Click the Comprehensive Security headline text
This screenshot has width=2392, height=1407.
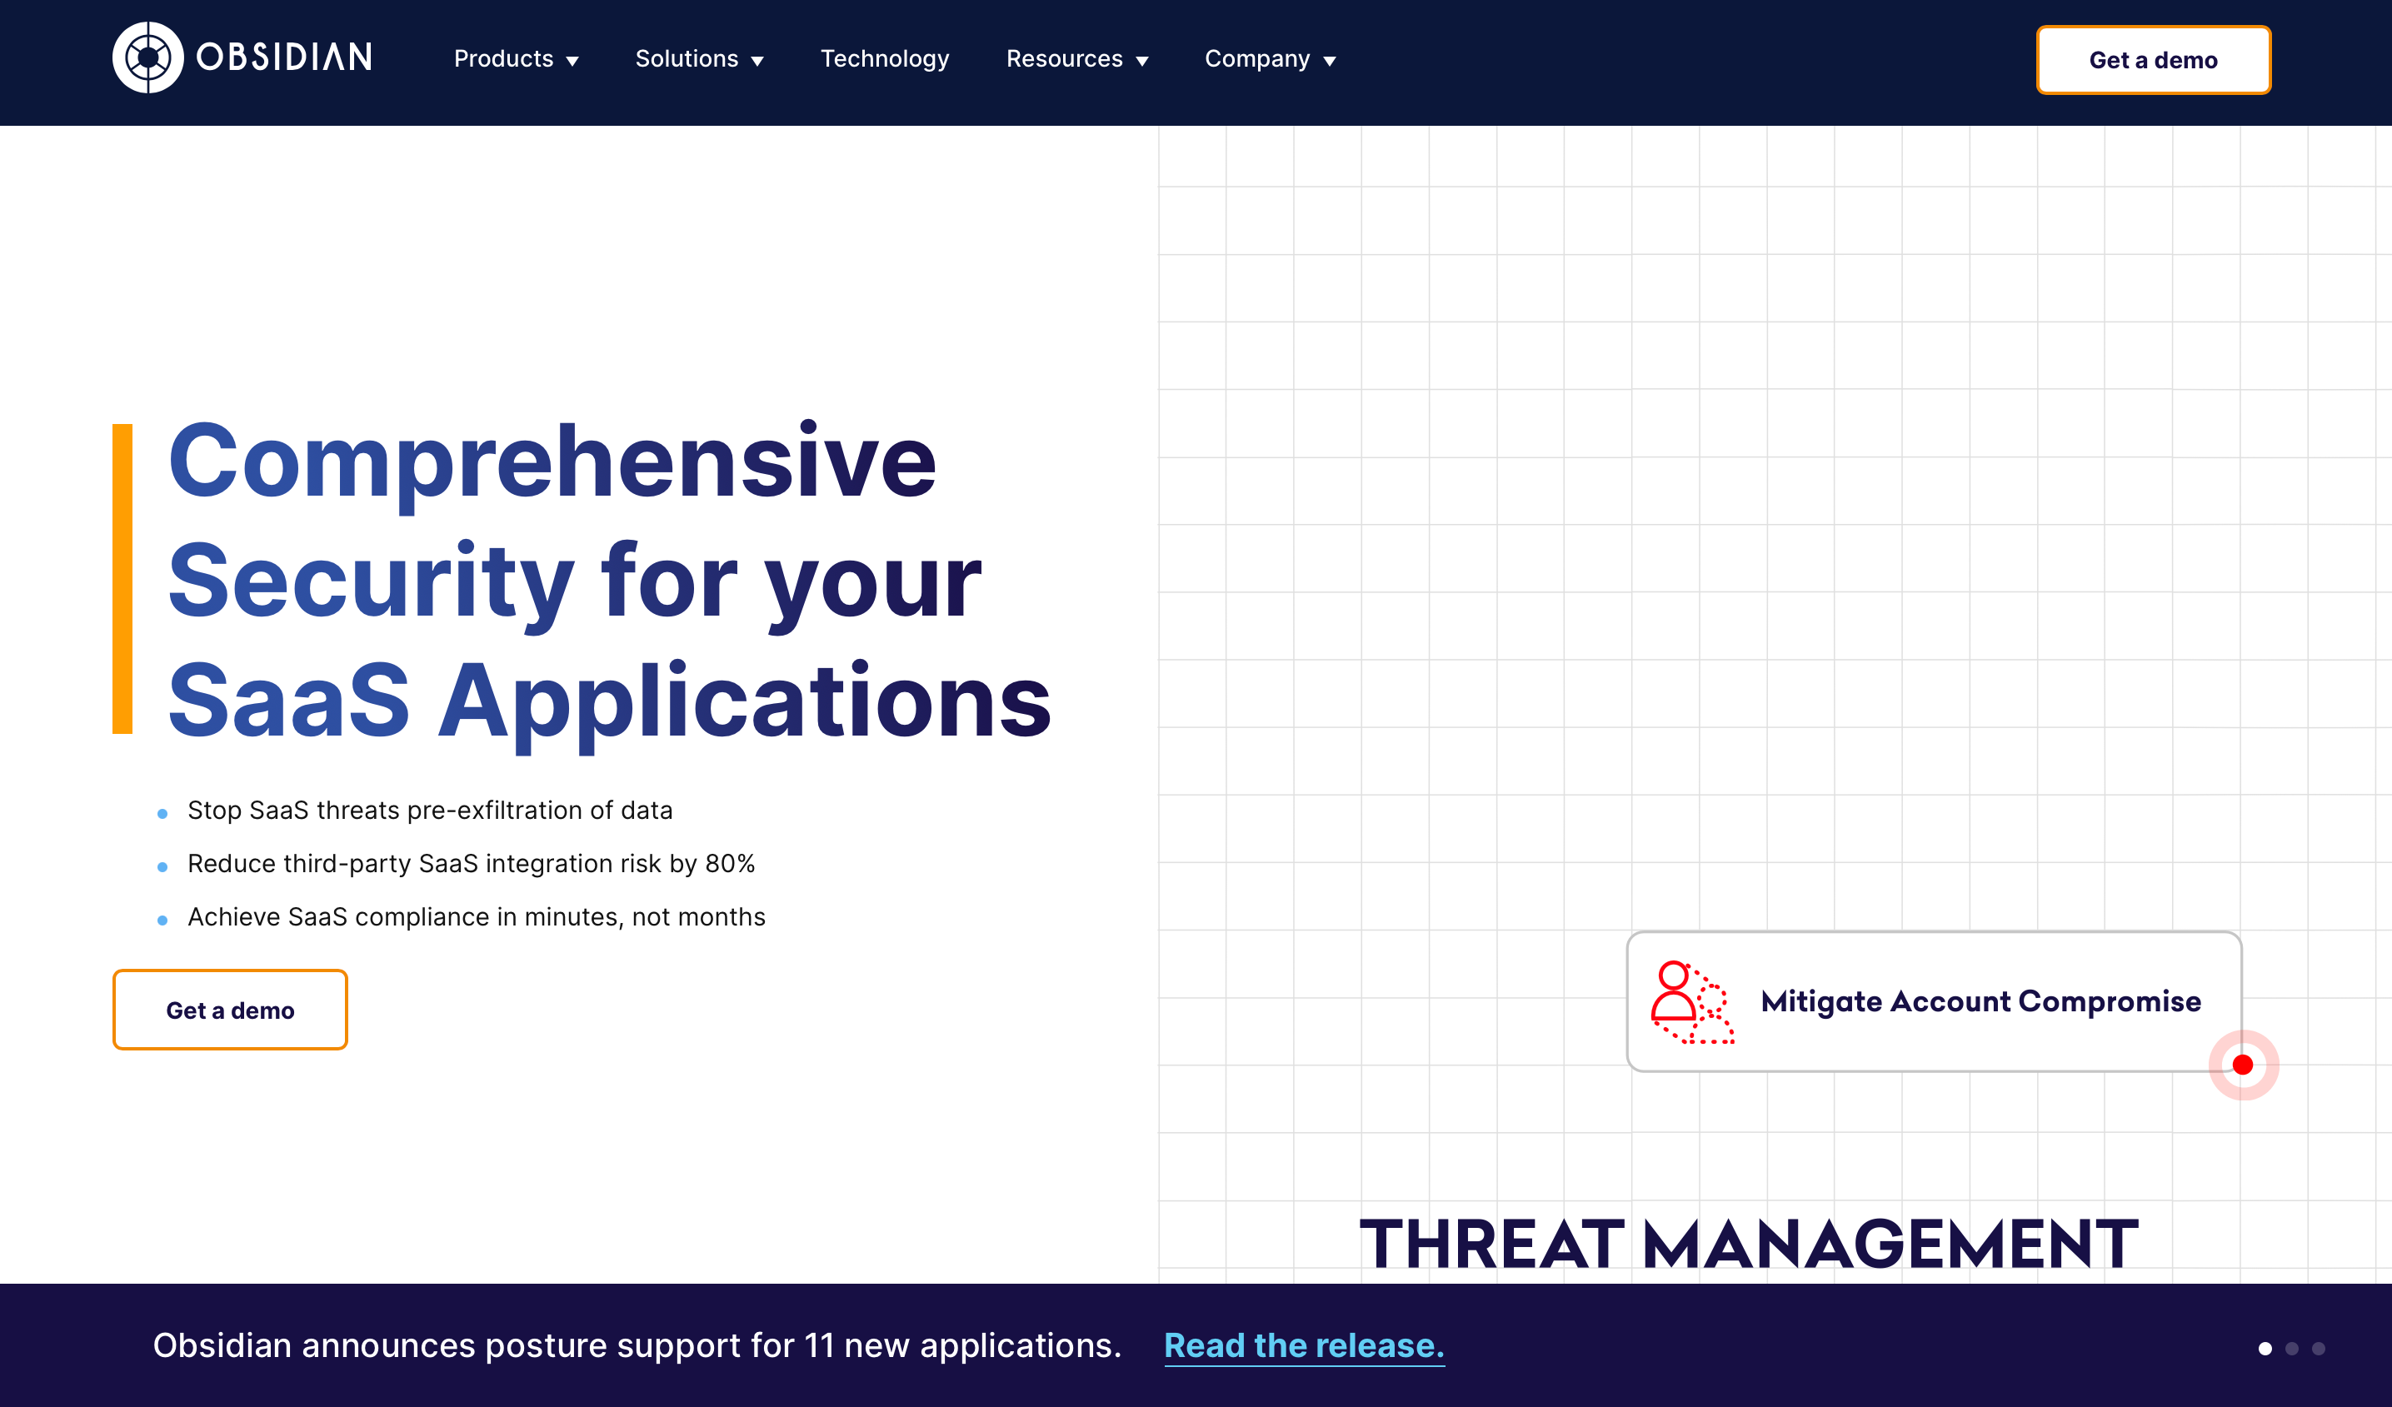pyautogui.click(x=607, y=579)
